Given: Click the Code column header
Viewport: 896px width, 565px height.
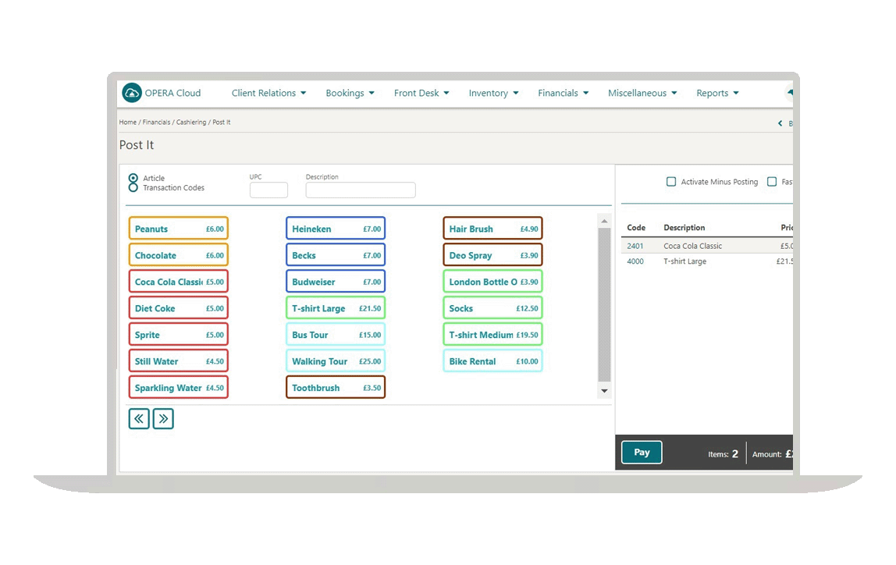Looking at the screenshot, I should 636,227.
